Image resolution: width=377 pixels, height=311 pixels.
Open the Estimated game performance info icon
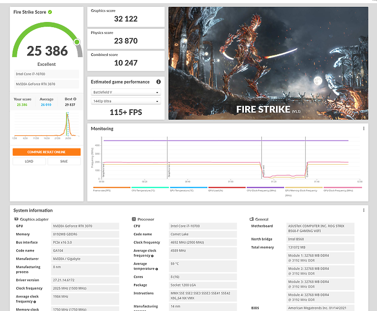pyautogui.click(x=159, y=82)
